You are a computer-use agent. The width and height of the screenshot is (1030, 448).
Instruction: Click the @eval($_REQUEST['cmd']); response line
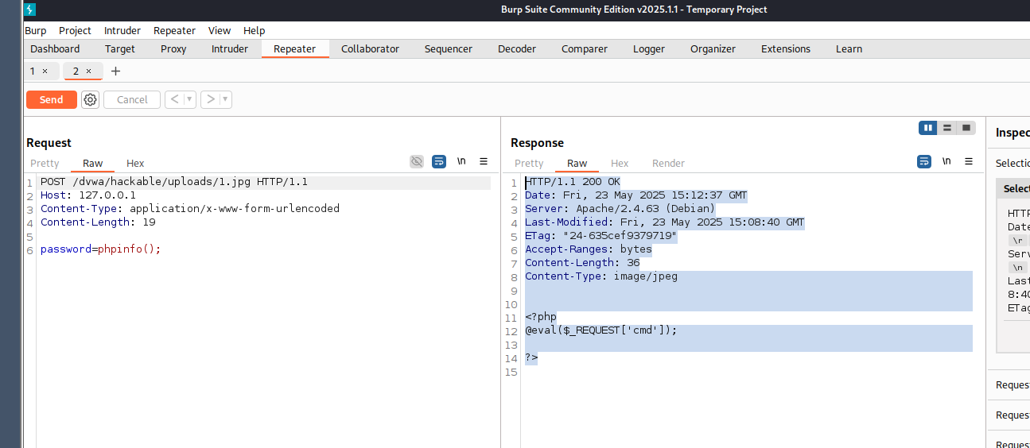point(601,330)
